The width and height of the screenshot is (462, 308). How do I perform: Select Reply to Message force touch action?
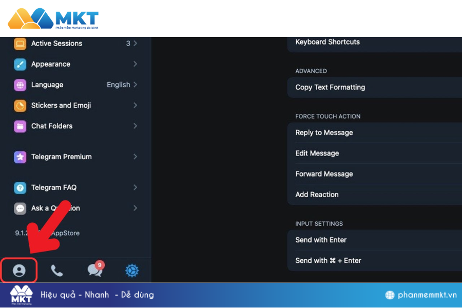coord(375,132)
